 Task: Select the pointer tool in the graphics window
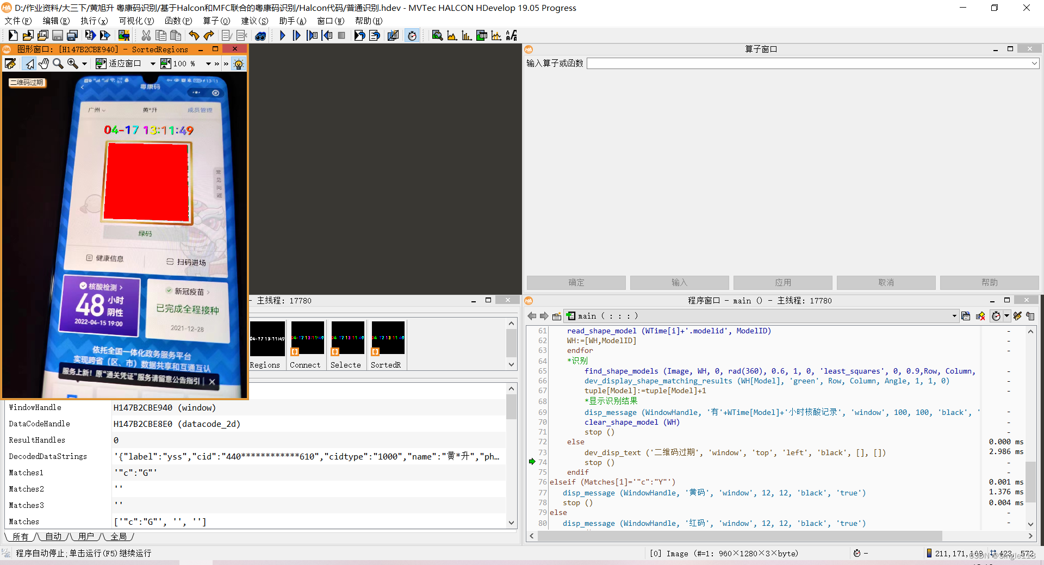pyautogui.click(x=29, y=64)
